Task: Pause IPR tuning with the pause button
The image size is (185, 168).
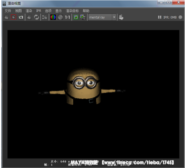Action: (160, 17)
